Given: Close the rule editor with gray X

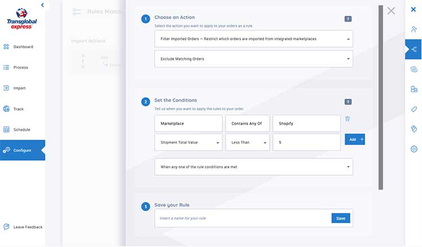Looking at the screenshot, I should (391, 11).
